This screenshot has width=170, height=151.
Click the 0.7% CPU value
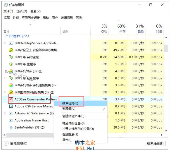103,57
